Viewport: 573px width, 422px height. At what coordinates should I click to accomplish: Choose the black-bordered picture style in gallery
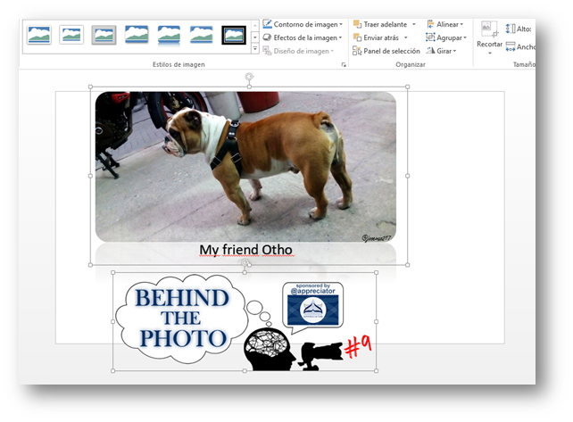(234, 35)
